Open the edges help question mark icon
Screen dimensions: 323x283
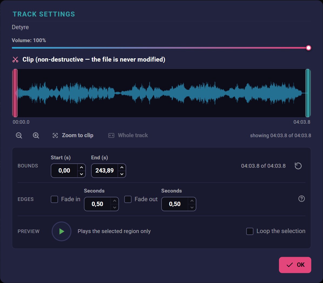coord(302,199)
